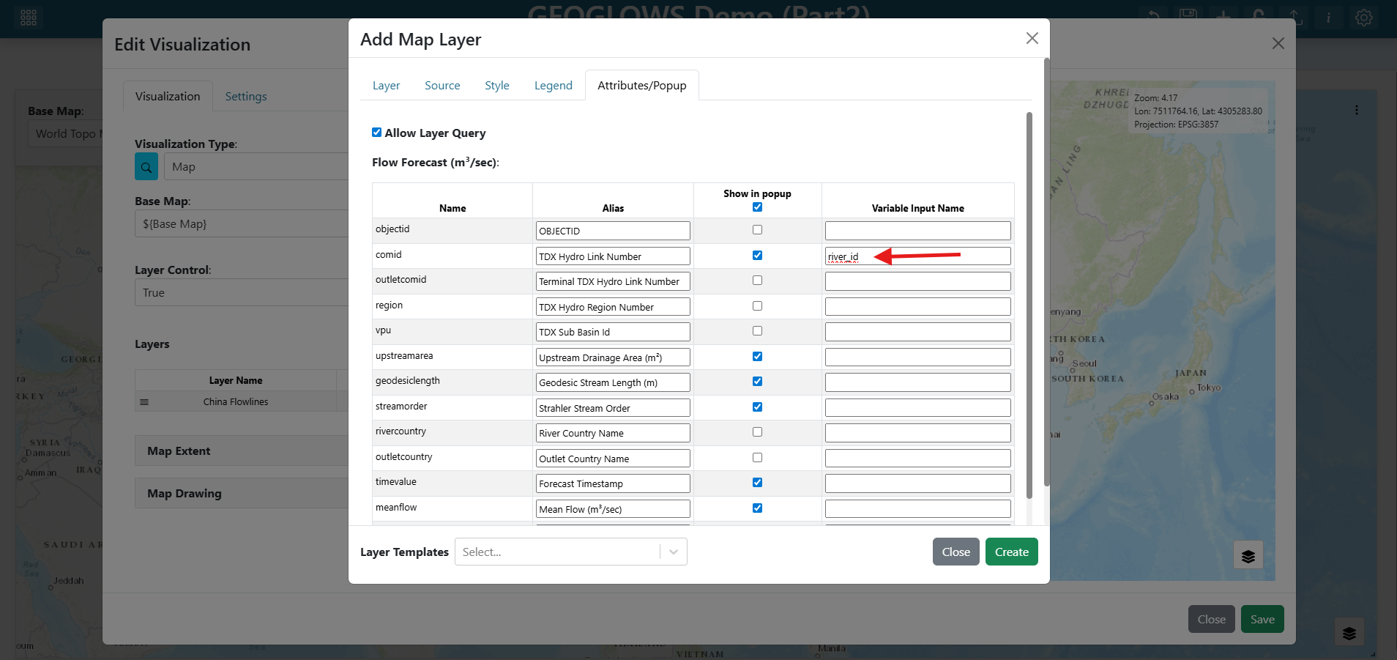This screenshot has height=660, width=1397.
Task: Edit the River Country Name alias field
Action: point(613,433)
